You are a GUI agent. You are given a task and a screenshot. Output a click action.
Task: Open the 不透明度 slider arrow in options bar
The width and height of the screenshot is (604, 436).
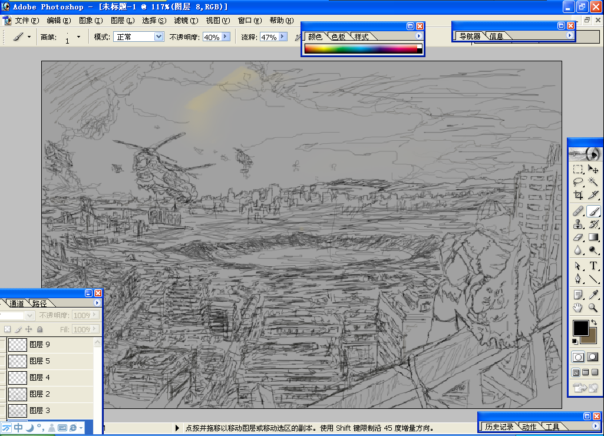(226, 37)
